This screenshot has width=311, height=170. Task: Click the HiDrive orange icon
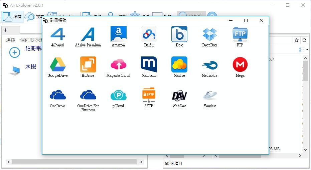[88, 65]
